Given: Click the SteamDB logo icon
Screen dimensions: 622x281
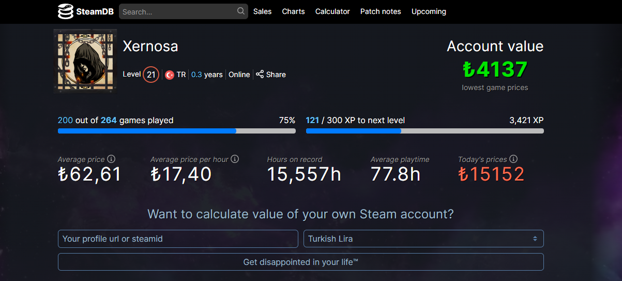Looking at the screenshot, I should tap(65, 11).
